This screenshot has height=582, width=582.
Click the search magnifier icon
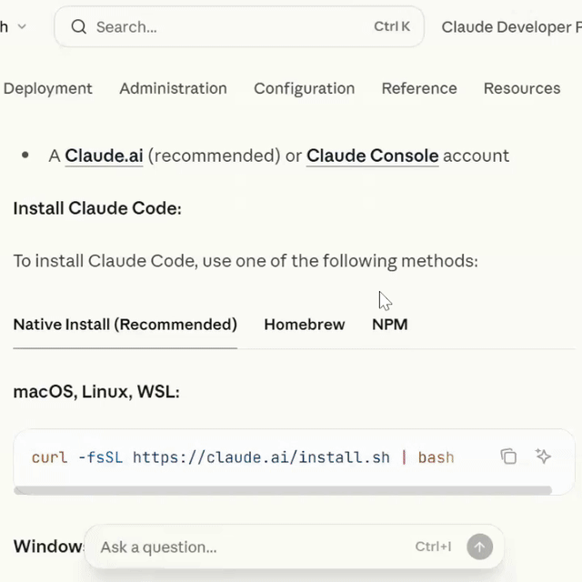tap(79, 26)
